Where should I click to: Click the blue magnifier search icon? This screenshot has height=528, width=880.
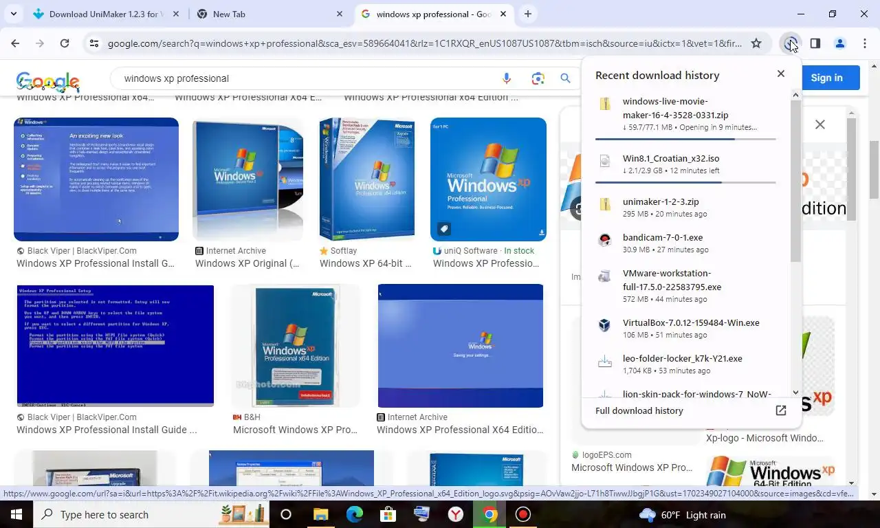coord(565,78)
